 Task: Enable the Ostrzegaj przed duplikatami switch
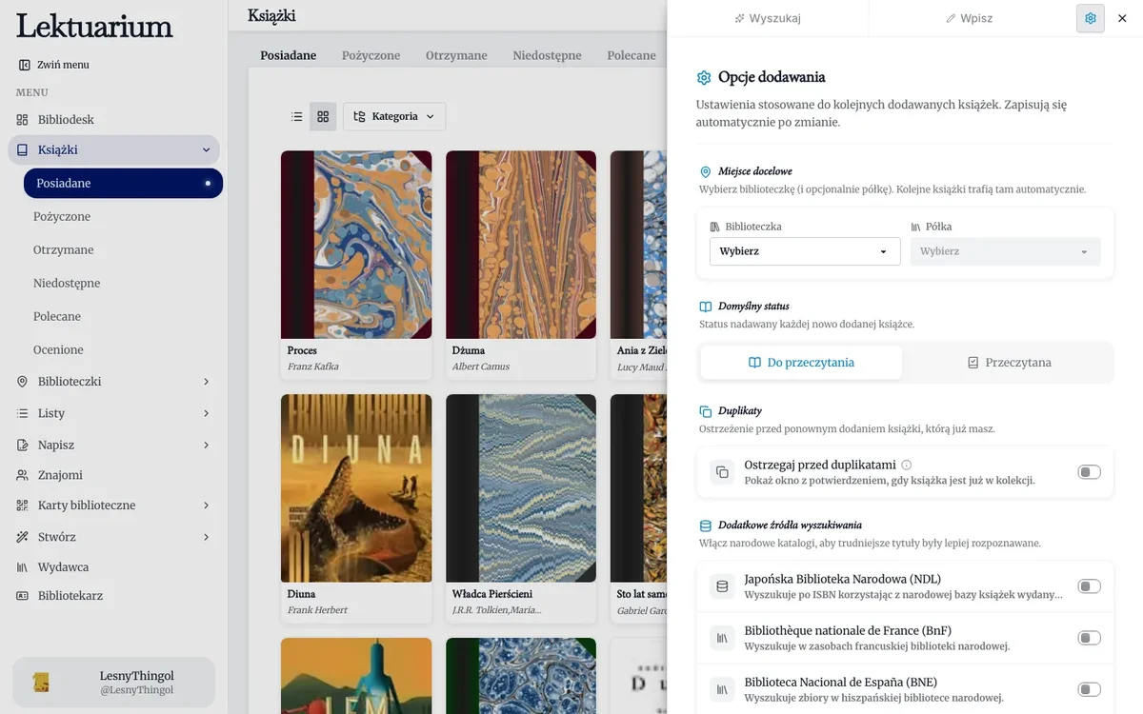pos(1089,472)
